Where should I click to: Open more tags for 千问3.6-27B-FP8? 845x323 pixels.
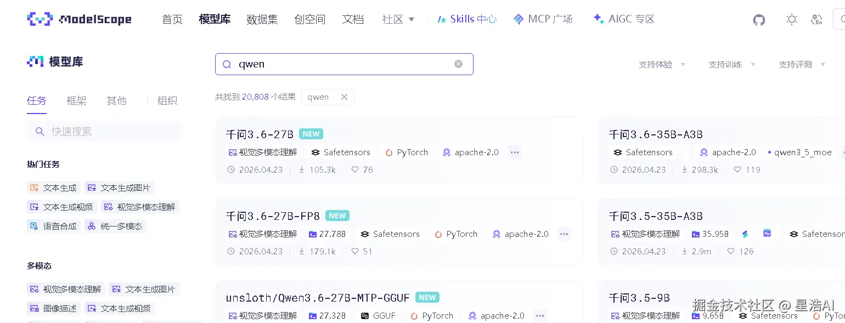pos(564,234)
